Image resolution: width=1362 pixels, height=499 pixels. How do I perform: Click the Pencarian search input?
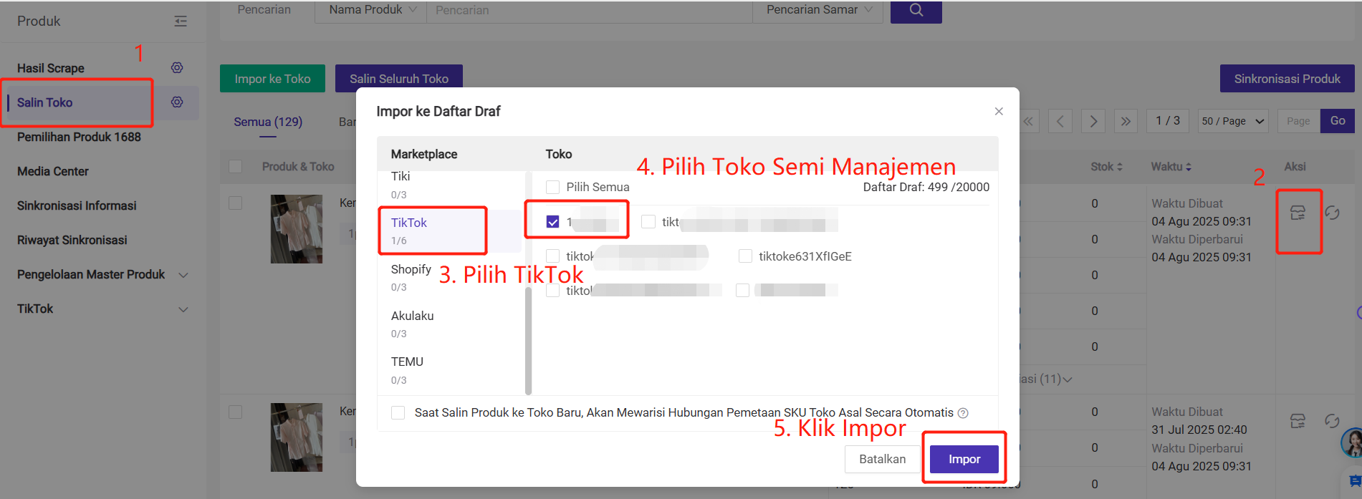[590, 10]
